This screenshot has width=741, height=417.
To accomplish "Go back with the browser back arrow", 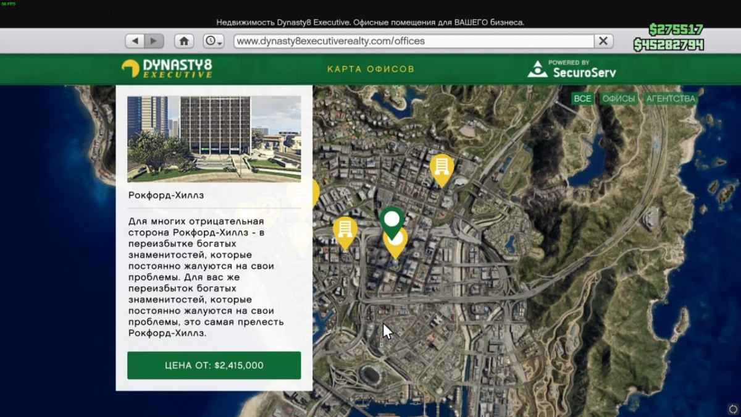I will point(135,41).
